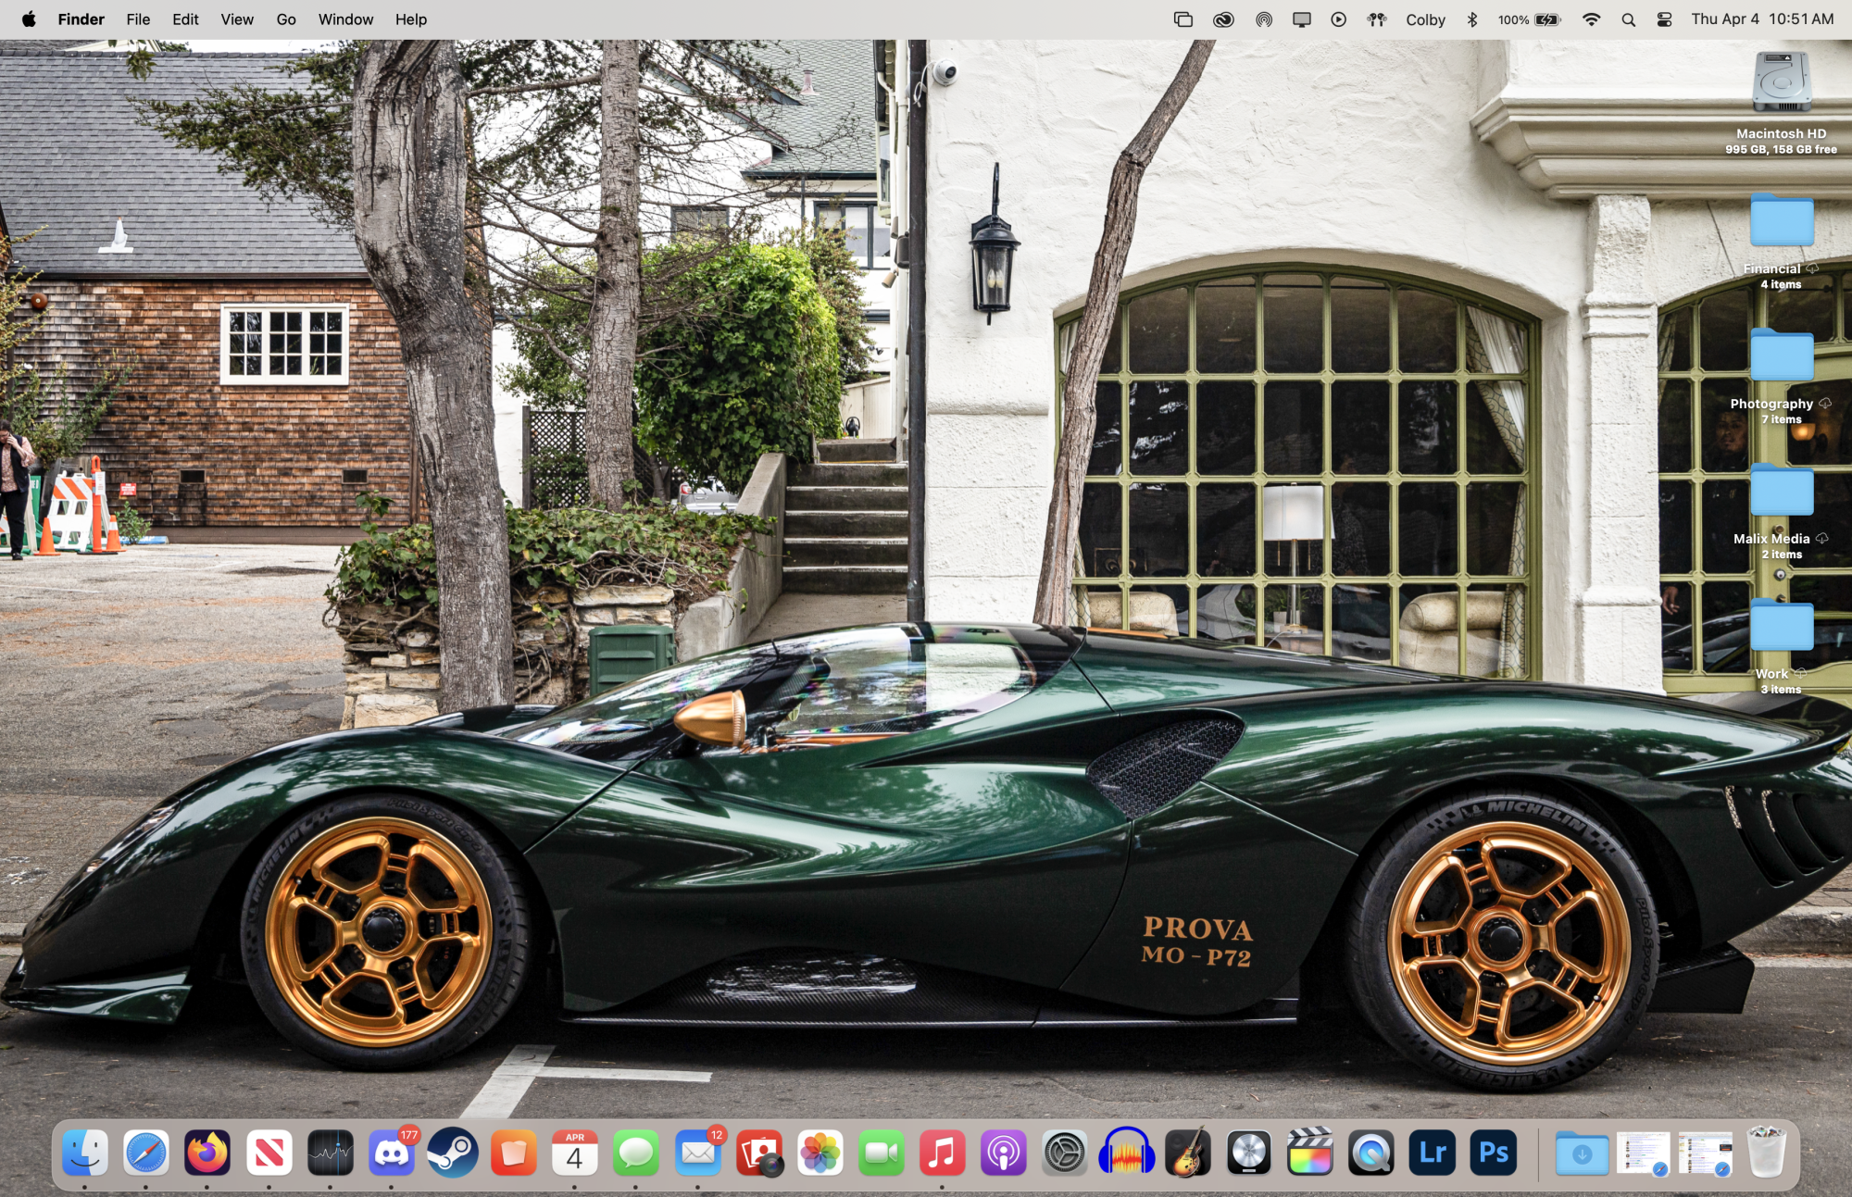This screenshot has width=1852, height=1197.
Task: Launch Logic Pro from the Dock
Action: (x=1249, y=1153)
